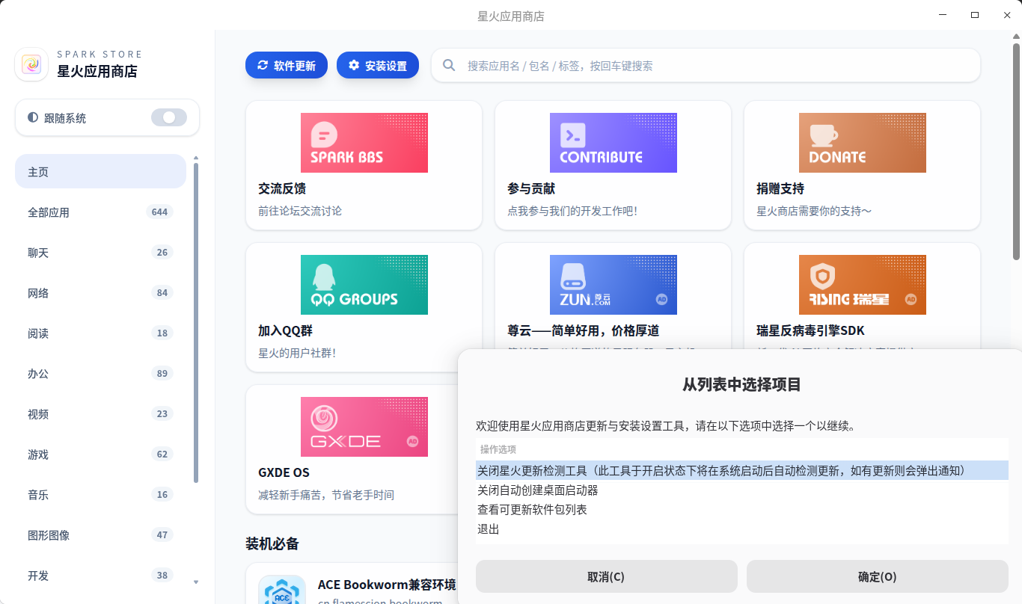Click the 加入QQ群 card title

[284, 330]
